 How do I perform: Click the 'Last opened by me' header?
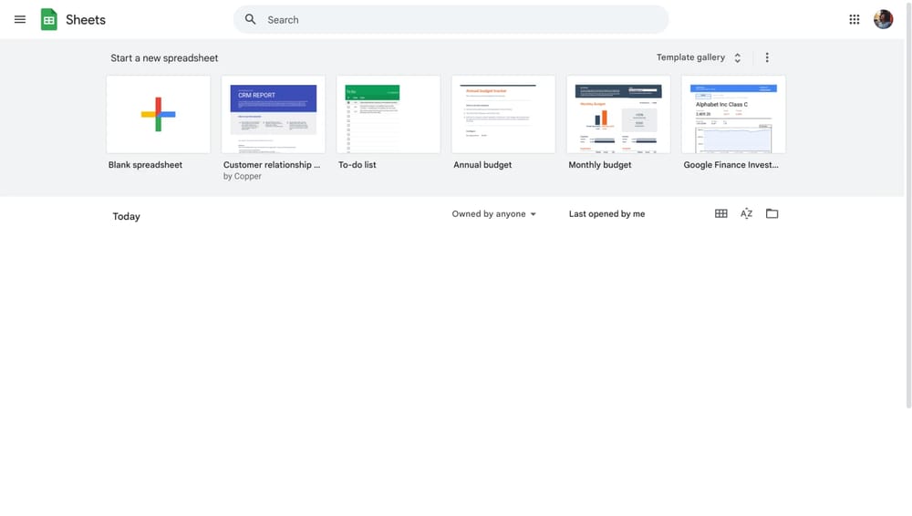coord(606,214)
